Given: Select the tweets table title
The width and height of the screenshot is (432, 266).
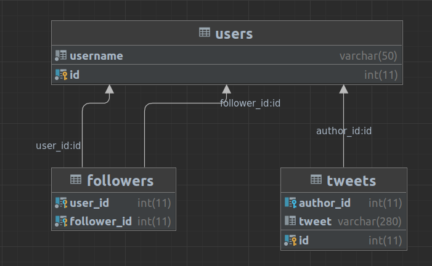Looking at the screenshot, I should point(351,181).
